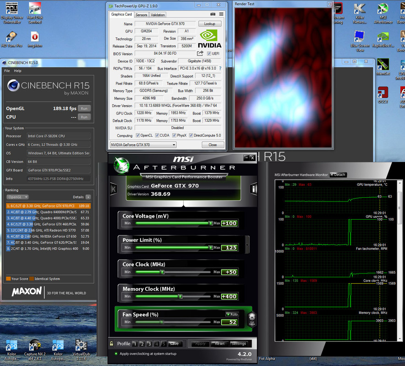Click the Fan Speed slider handle
This screenshot has height=366, width=405.
click(x=162, y=322)
